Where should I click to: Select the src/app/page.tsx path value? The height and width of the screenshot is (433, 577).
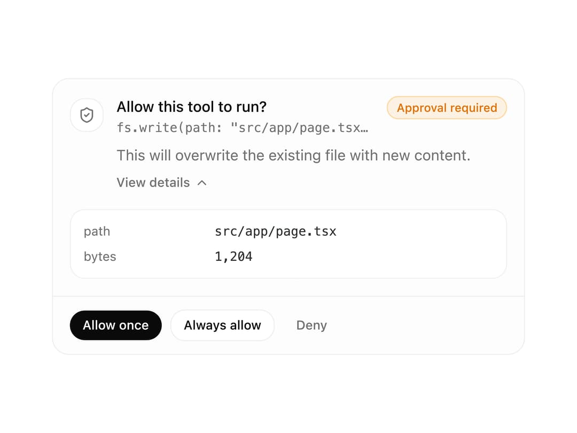275,231
